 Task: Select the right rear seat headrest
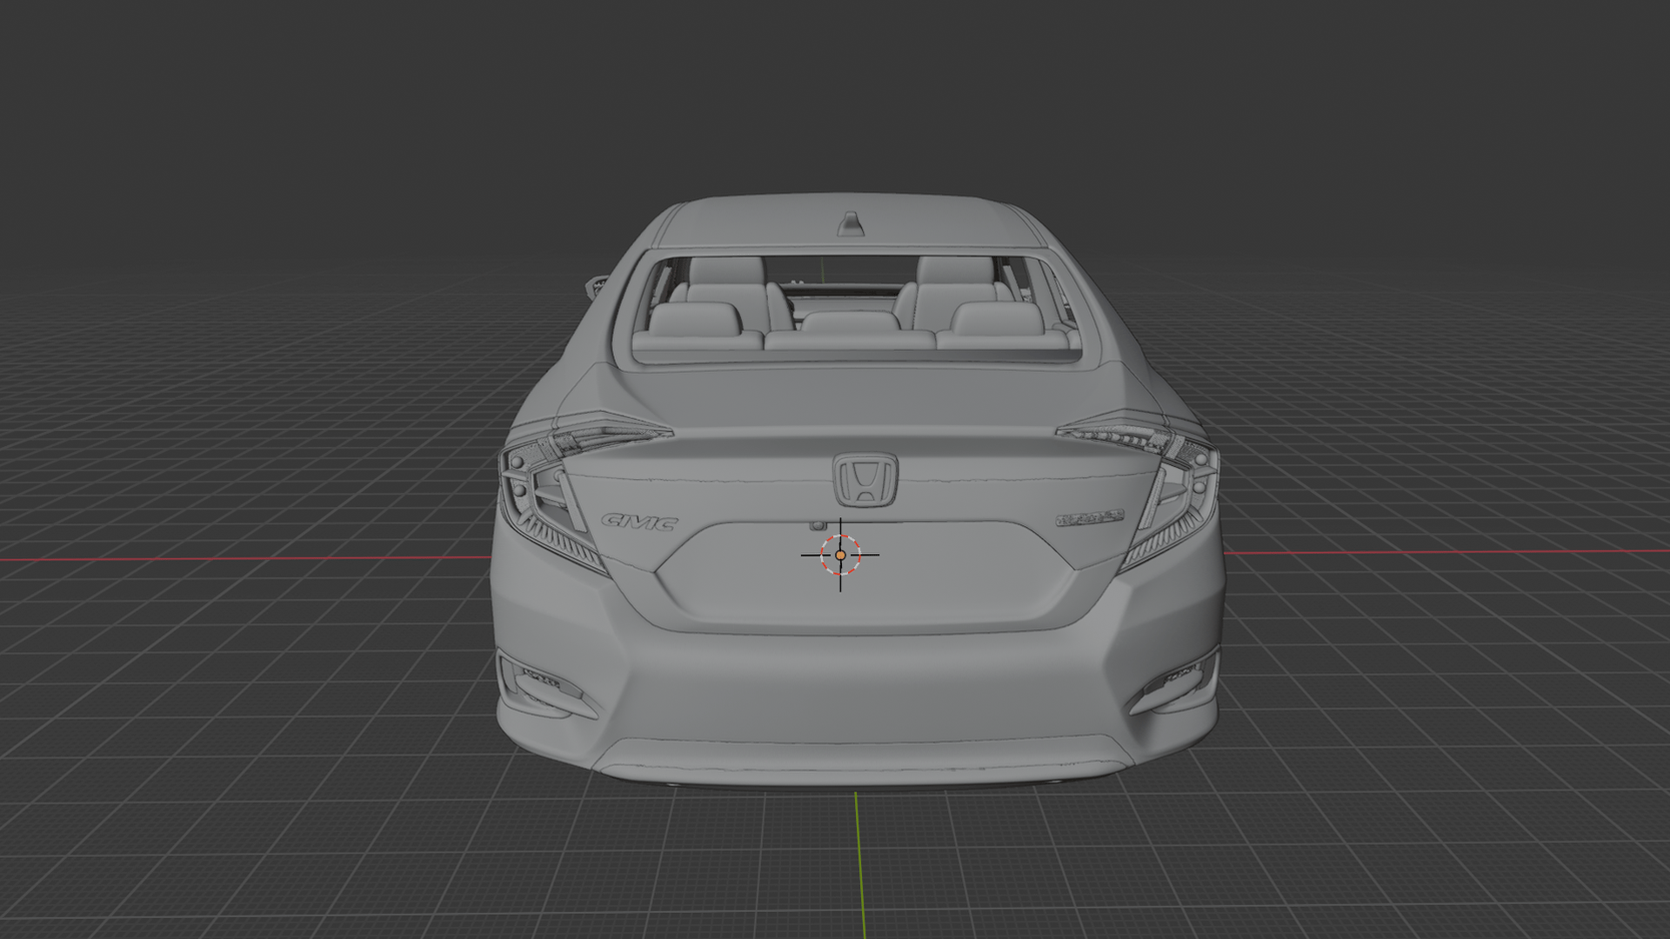(x=997, y=319)
